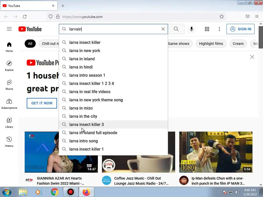Screen dimensions: 263x197
Task: Open the YouTube guide hamburger menu
Action: coord(9,29)
